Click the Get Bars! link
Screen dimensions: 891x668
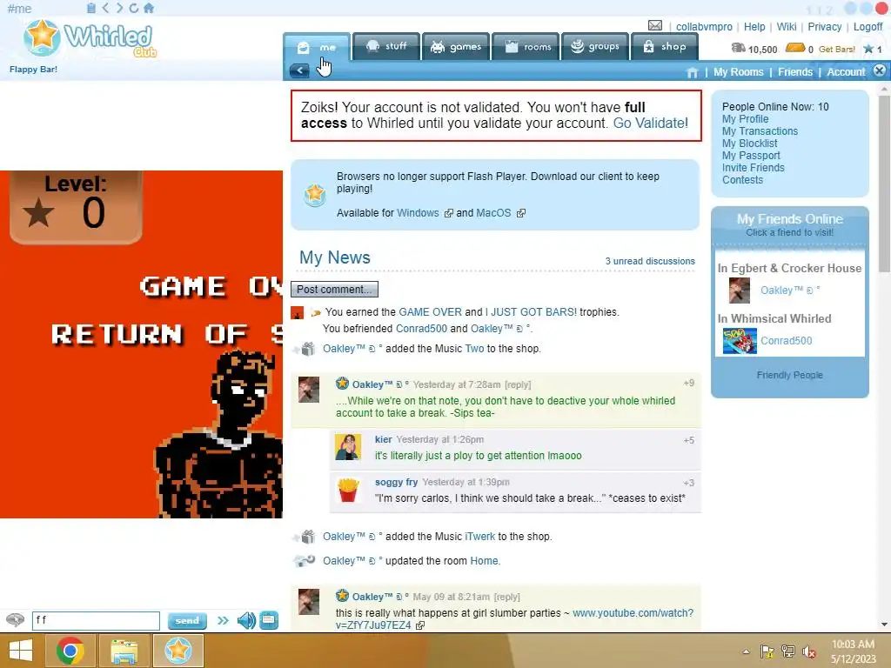pos(836,50)
